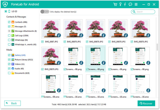Click the FoneLab plus-shield logo icon
Image resolution: width=160 pixels, height=110 pixels.
[5, 4]
